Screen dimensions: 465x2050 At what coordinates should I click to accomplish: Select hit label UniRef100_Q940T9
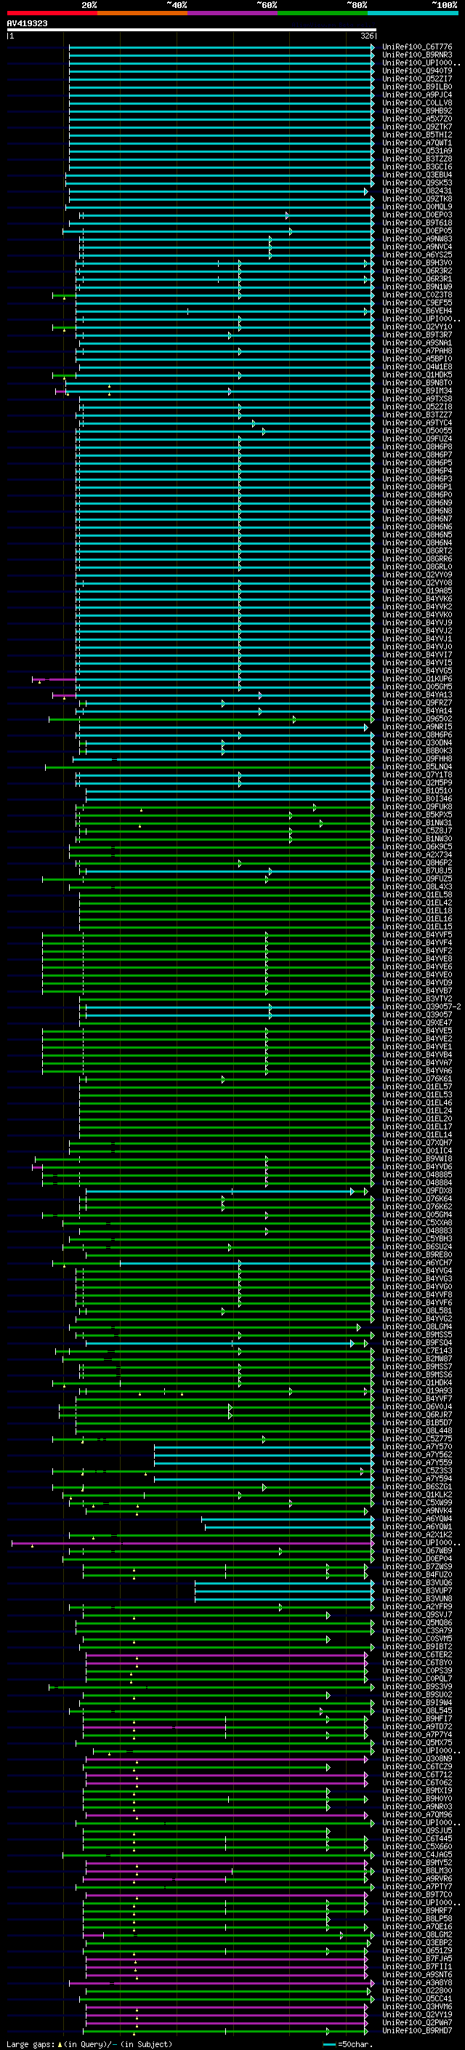coord(417,71)
